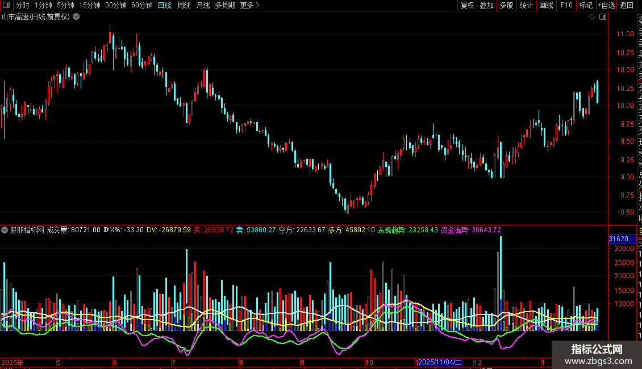This screenshot has height=369, width=642.
Task: Click the 复权 price adjustment button
Action: point(467,5)
